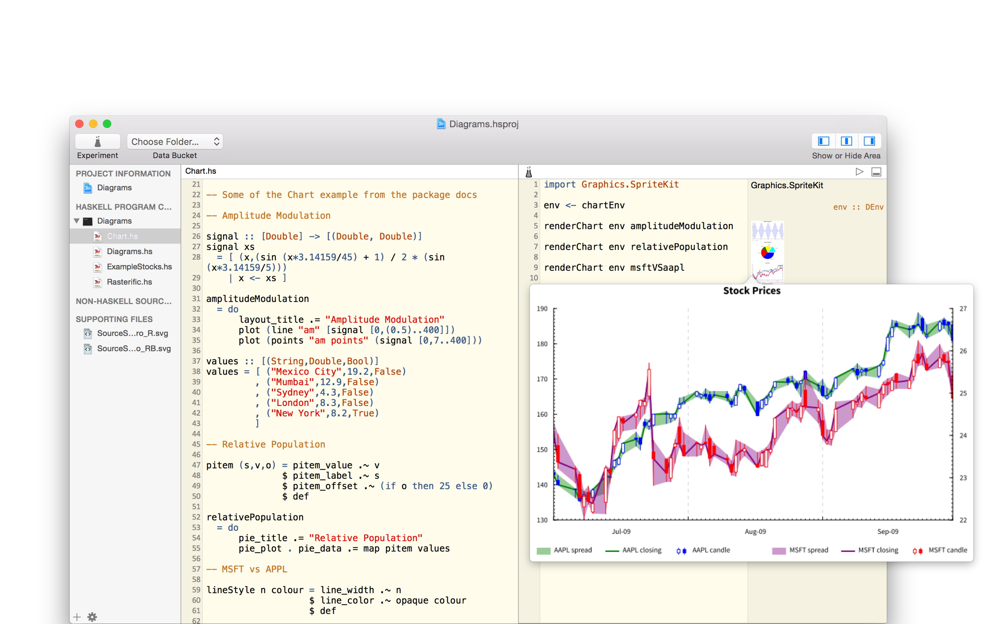998x624 pixels.
Task: Click the 'env :: DEnv' result text
Action: click(x=858, y=207)
